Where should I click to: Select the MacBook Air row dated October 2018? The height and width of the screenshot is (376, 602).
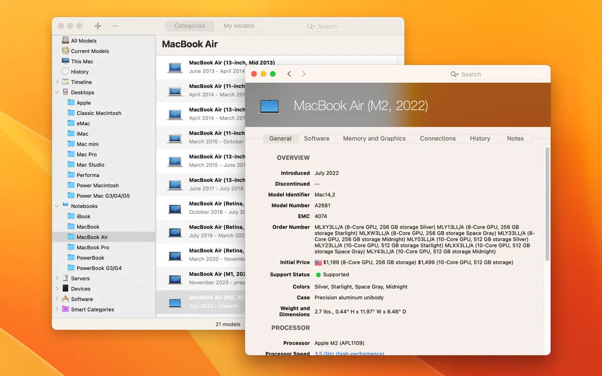200,208
